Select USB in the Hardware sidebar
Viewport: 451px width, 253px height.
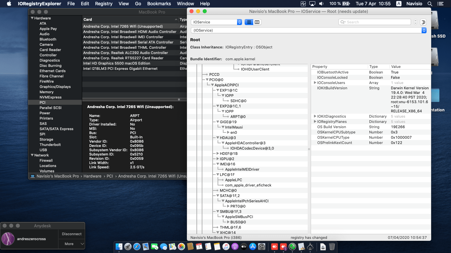tap(43, 150)
